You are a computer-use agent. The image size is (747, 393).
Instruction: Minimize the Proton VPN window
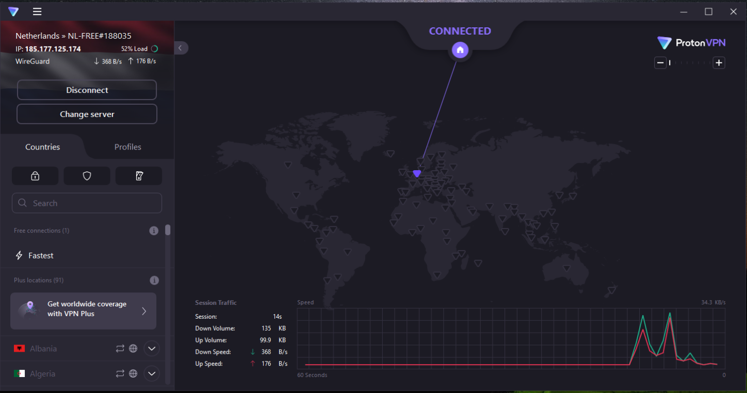(x=684, y=12)
